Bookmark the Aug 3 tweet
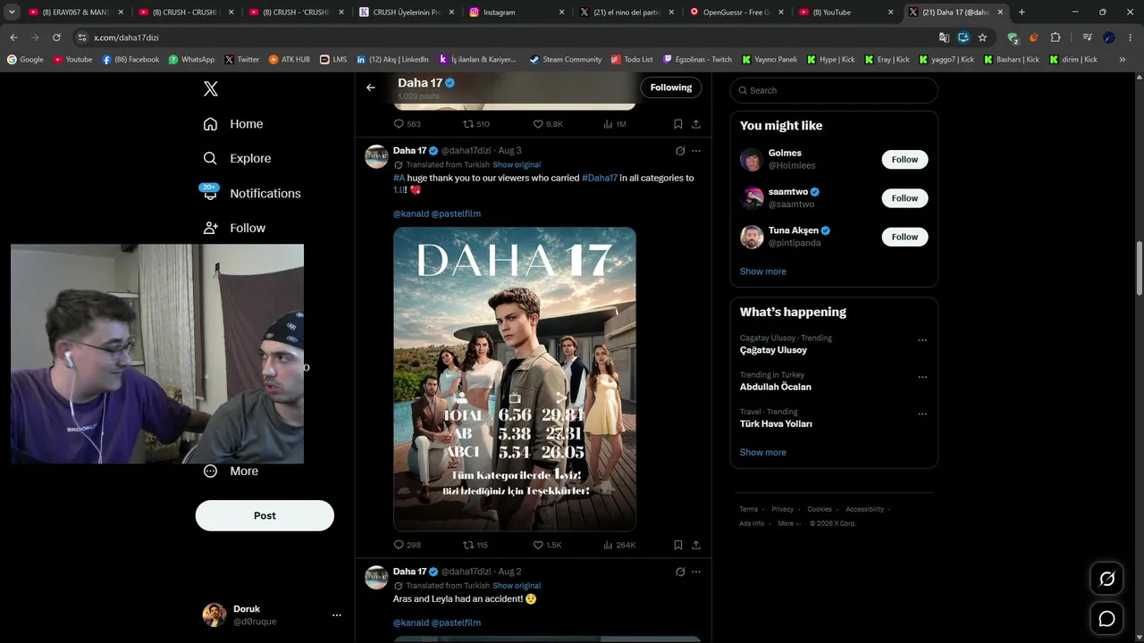The image size is (1144, 643). click(x=678, y=545)
